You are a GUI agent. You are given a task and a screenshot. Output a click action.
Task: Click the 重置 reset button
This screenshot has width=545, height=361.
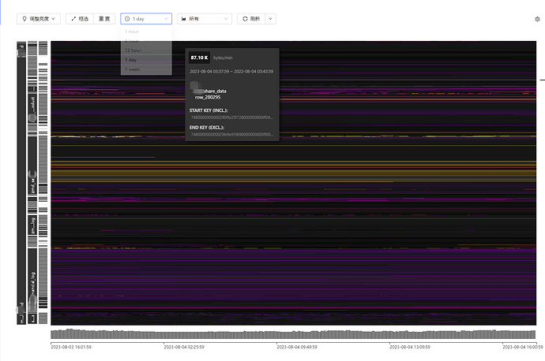103,18
